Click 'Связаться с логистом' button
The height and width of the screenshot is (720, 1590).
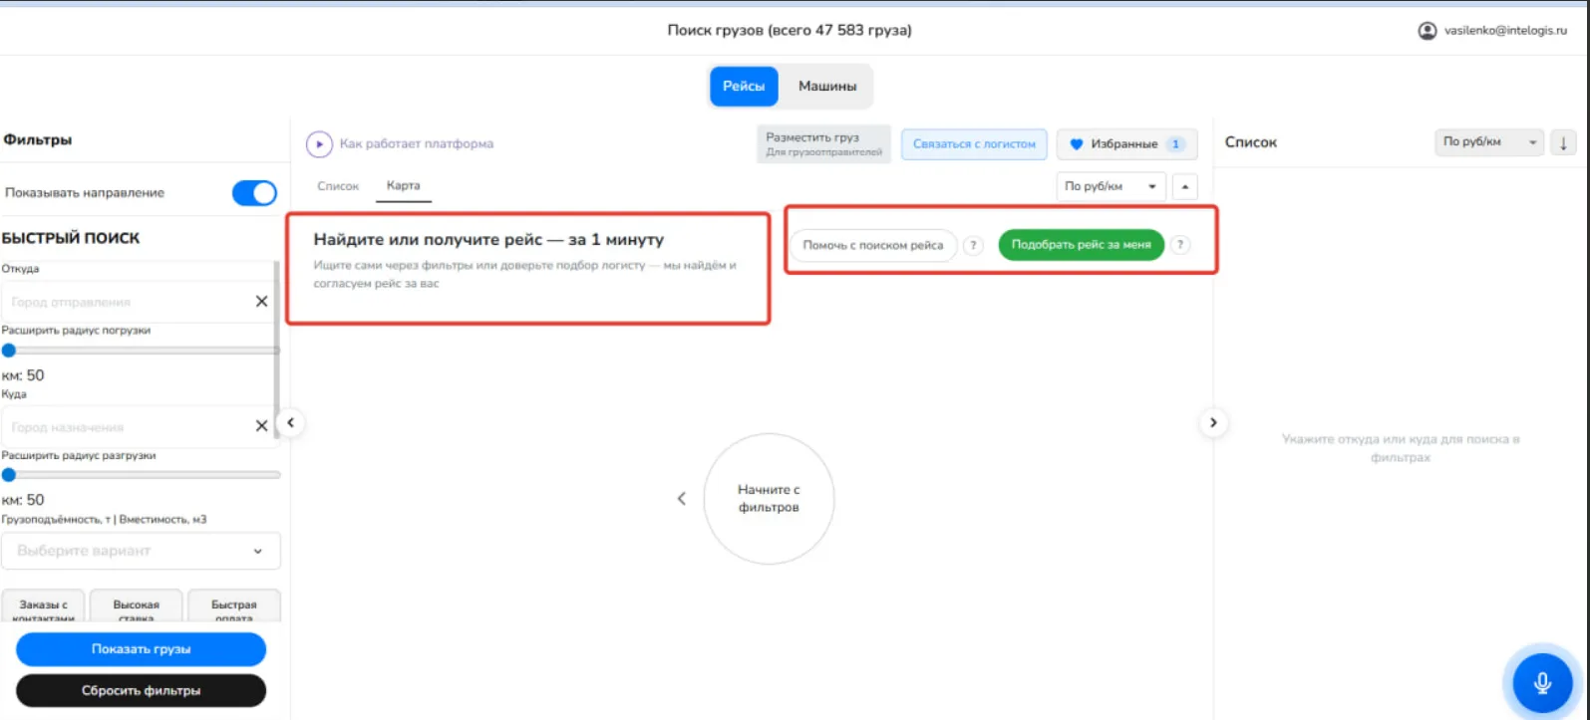[974, 144]
